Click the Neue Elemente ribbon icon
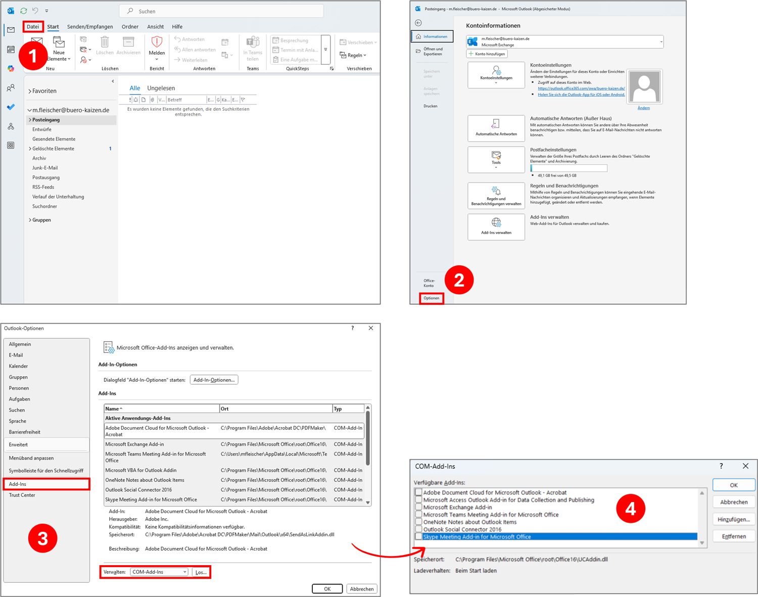758x597 pixels. tap(59, 49)
